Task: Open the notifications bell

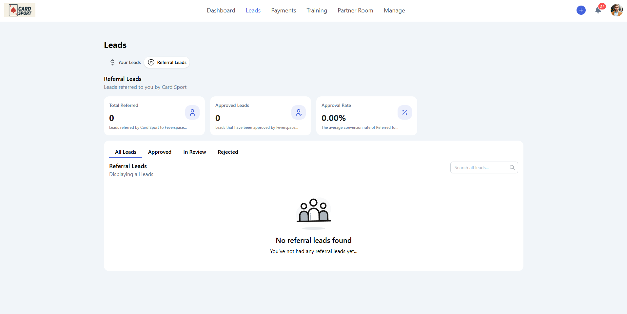Action: point(598,10)
